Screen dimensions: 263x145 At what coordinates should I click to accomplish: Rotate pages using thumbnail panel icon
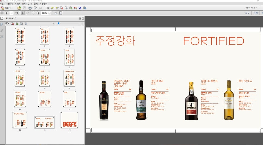click(x=21, y=24)
